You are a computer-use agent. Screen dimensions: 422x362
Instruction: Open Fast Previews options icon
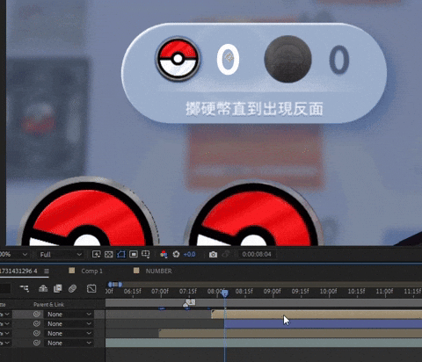[97, 254]
